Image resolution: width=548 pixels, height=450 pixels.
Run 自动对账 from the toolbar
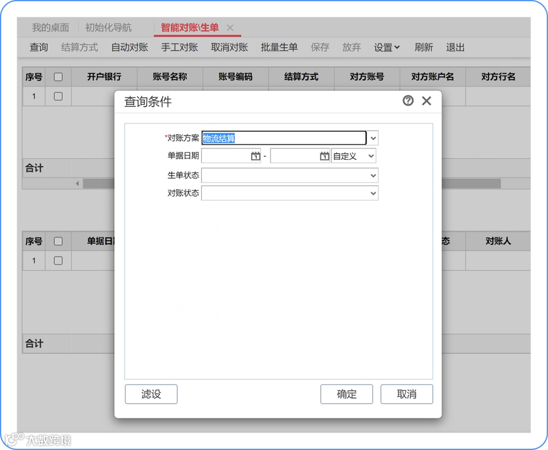130,48
